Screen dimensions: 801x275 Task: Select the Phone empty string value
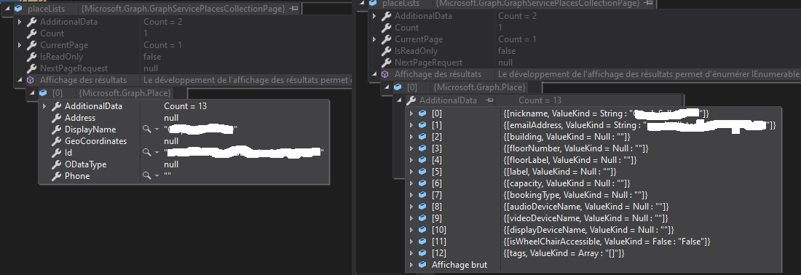click(x=167, y=176)
